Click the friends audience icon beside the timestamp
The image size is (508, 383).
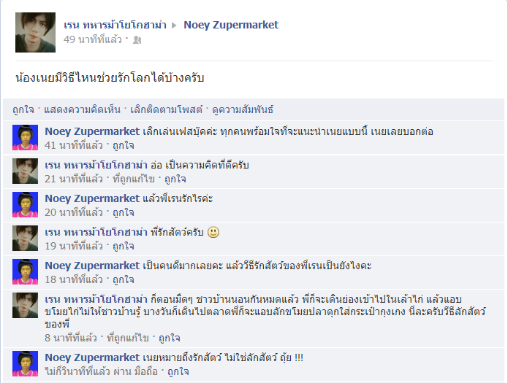pos(137,40)
